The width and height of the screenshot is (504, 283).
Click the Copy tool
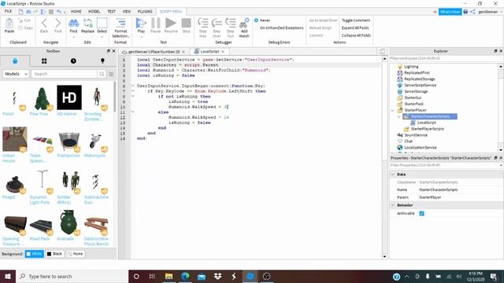click(26, 28)
